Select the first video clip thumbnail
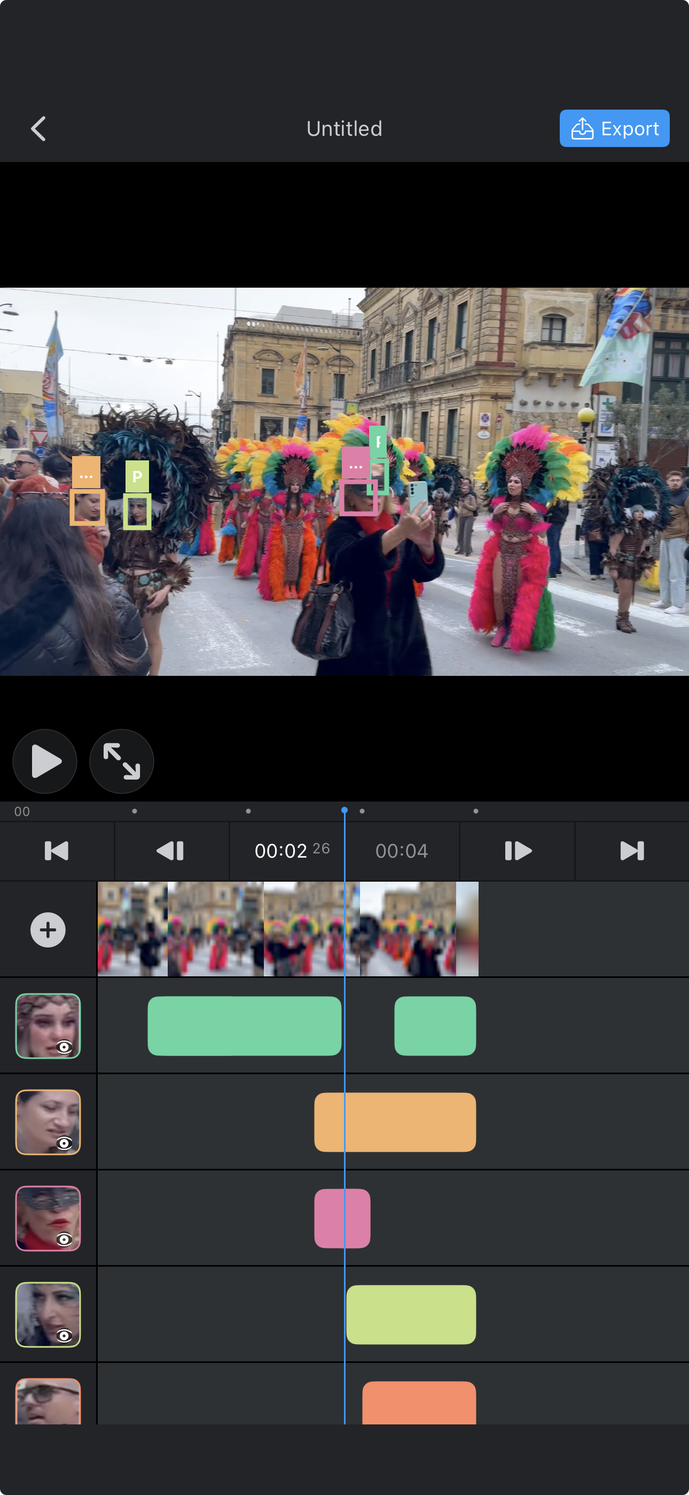 click(133, 929)
